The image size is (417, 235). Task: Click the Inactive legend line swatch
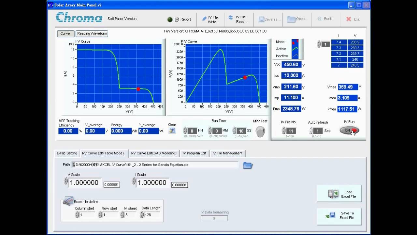coord(295,56)
